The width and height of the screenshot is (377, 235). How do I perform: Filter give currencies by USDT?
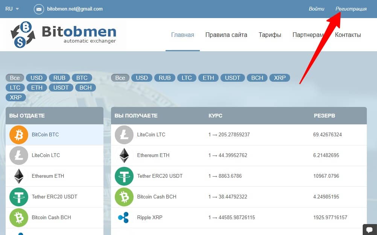coord(61,88)
